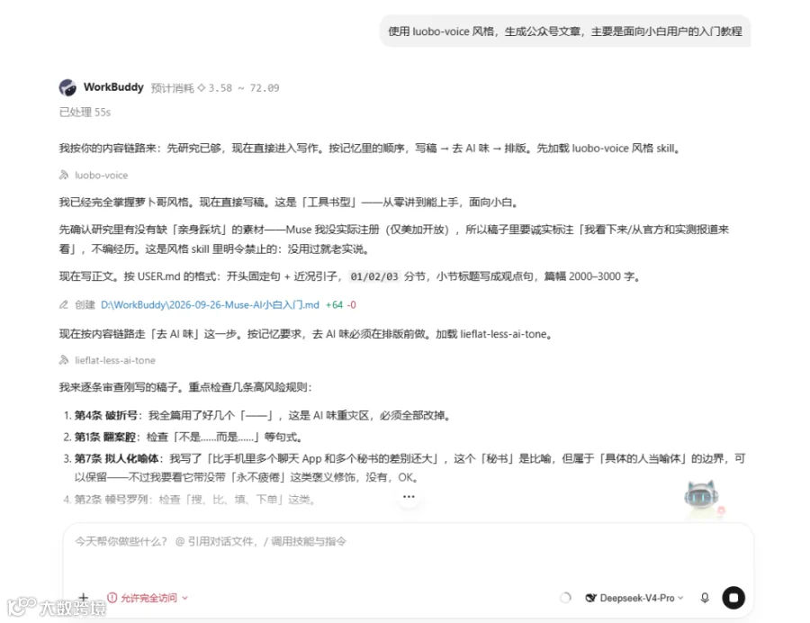Image resolution: width=810 pixels, height=623 pixels.
Task: Click the warning icon beside 允许完全访问
Action: click(112, 598)
